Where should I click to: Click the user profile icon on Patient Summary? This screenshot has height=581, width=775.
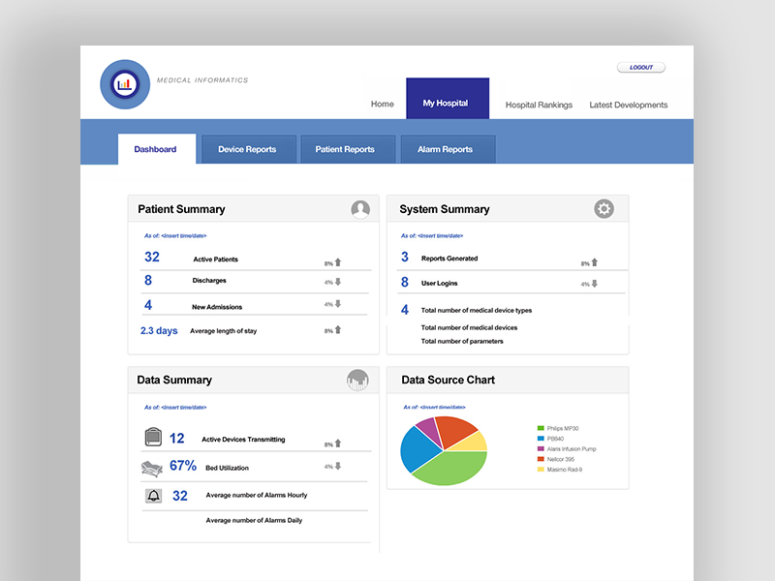tap(358, 208)
